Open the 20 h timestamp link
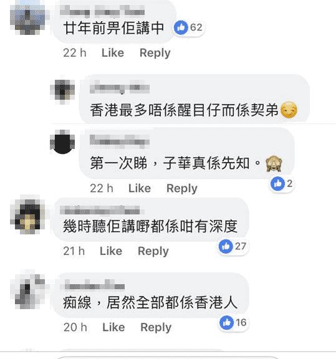The height and width of the screenshot is (359, 336). tap(75, 327)
